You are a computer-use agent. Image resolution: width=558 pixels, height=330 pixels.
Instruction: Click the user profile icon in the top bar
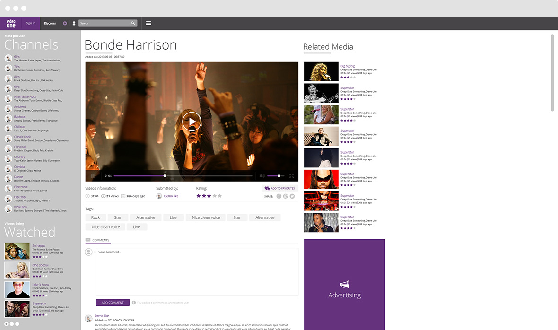(x=74, y=23)
